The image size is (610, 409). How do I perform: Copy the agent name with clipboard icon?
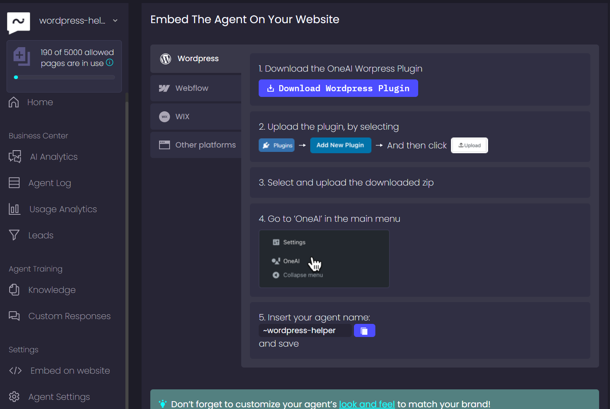(364, 330)
